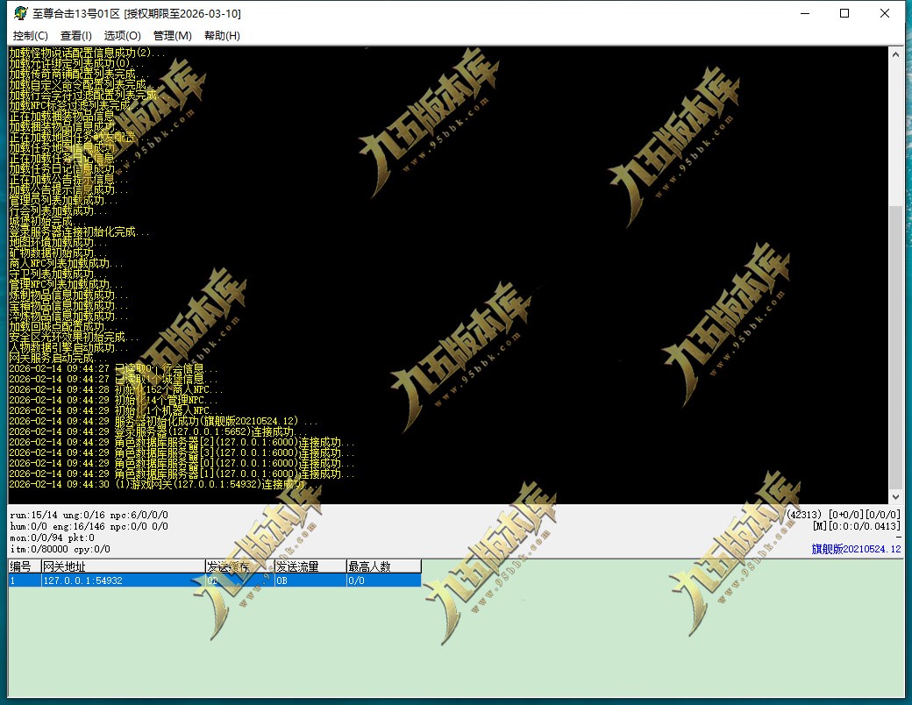This screenshot has width=912, height=705.
Task: Click the 网关地址 column header
Action: point(123,566)
